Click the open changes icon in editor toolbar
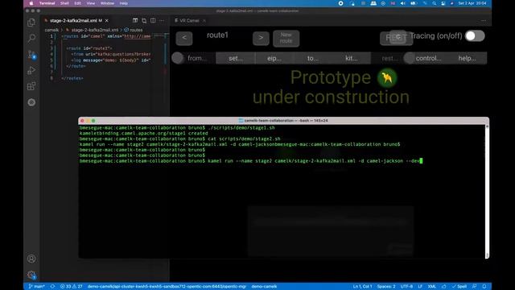The width and height of the screenshot is (515, 290). pos(144,20)
